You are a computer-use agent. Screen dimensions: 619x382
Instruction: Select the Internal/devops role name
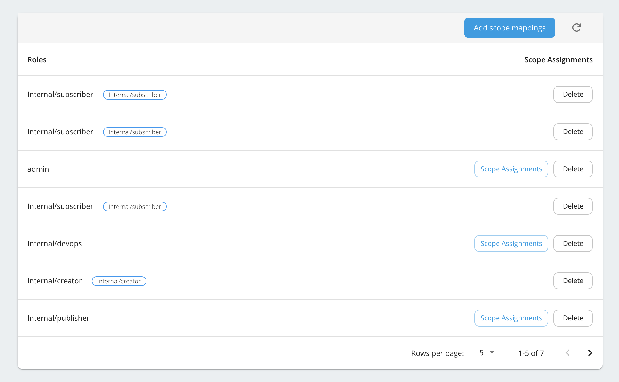tap(55, 243)
